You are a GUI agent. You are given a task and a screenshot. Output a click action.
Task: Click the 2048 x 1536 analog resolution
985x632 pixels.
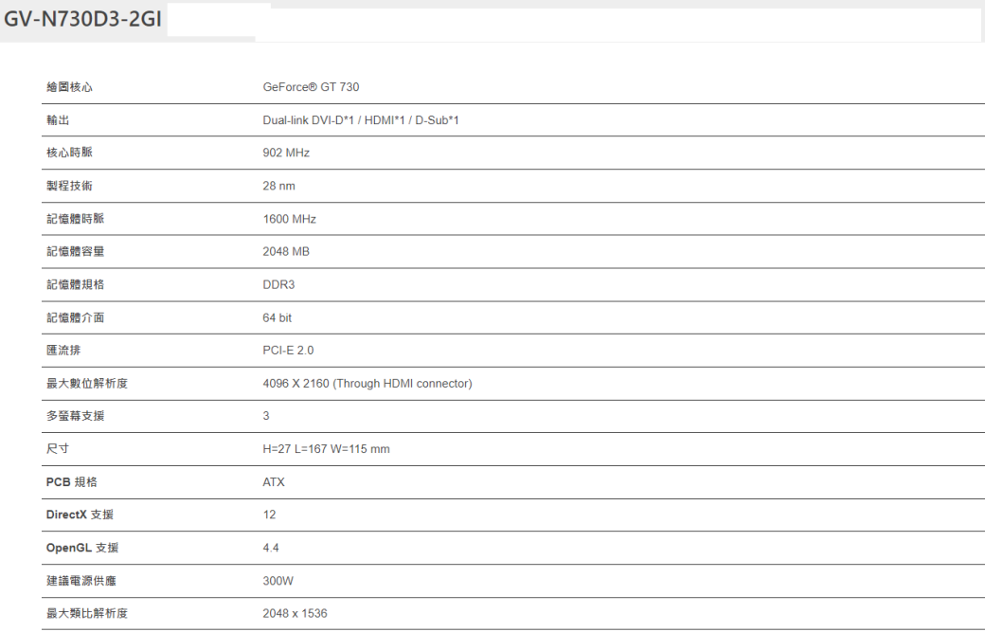coord(295,613)
